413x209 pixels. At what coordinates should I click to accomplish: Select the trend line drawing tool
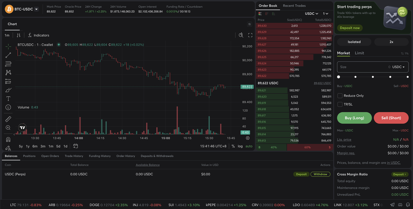[x=8, y=55]
